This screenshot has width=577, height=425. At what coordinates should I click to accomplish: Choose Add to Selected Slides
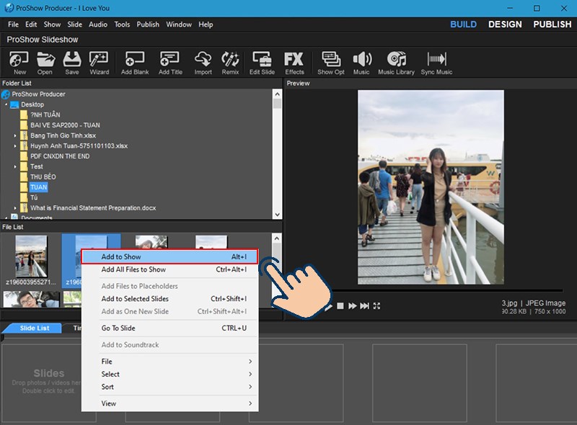coord(169,299)
